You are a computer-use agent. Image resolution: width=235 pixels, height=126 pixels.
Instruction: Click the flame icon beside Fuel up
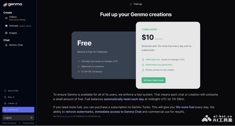point(131,4)
